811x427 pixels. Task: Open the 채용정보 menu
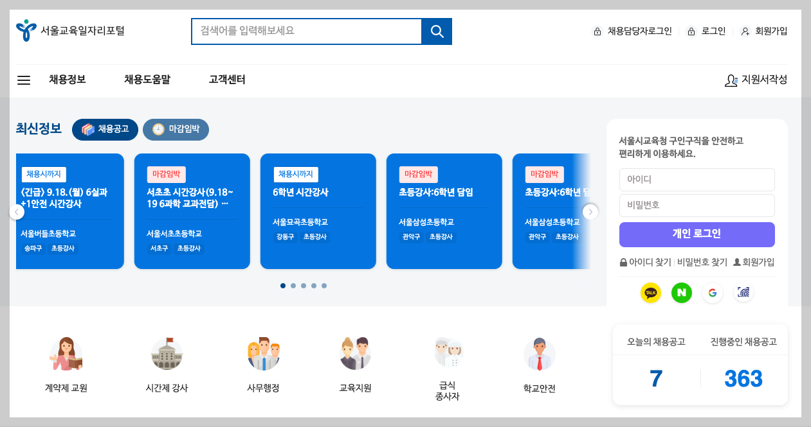(68, 80)
